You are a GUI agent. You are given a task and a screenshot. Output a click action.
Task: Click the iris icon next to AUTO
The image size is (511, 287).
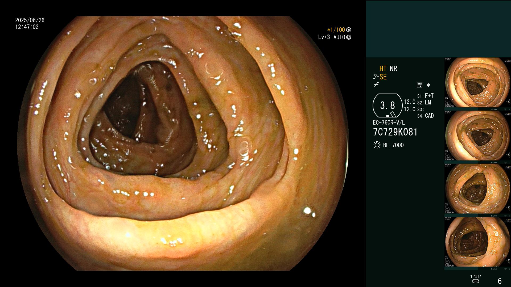pyautogui.click(x=349, y=37)
